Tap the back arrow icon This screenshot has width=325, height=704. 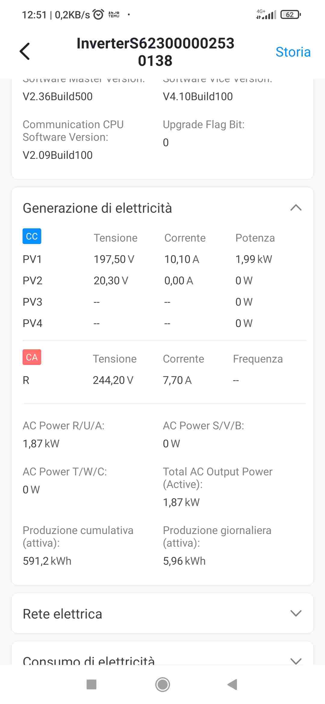(x=25, y=51)
